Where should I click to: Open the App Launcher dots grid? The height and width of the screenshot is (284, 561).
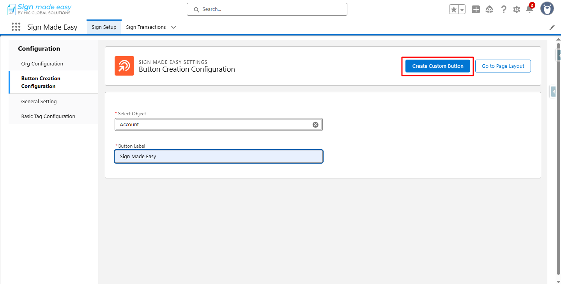tap(16, 27)
